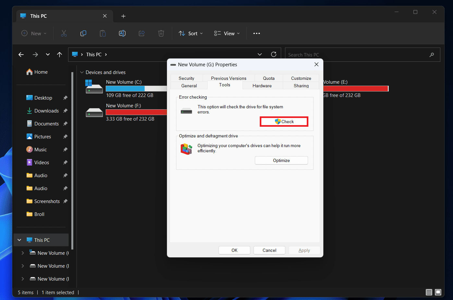Click the Cut scissors icon in toolbar
Screen dimensions: 453x300
[64, 33]
